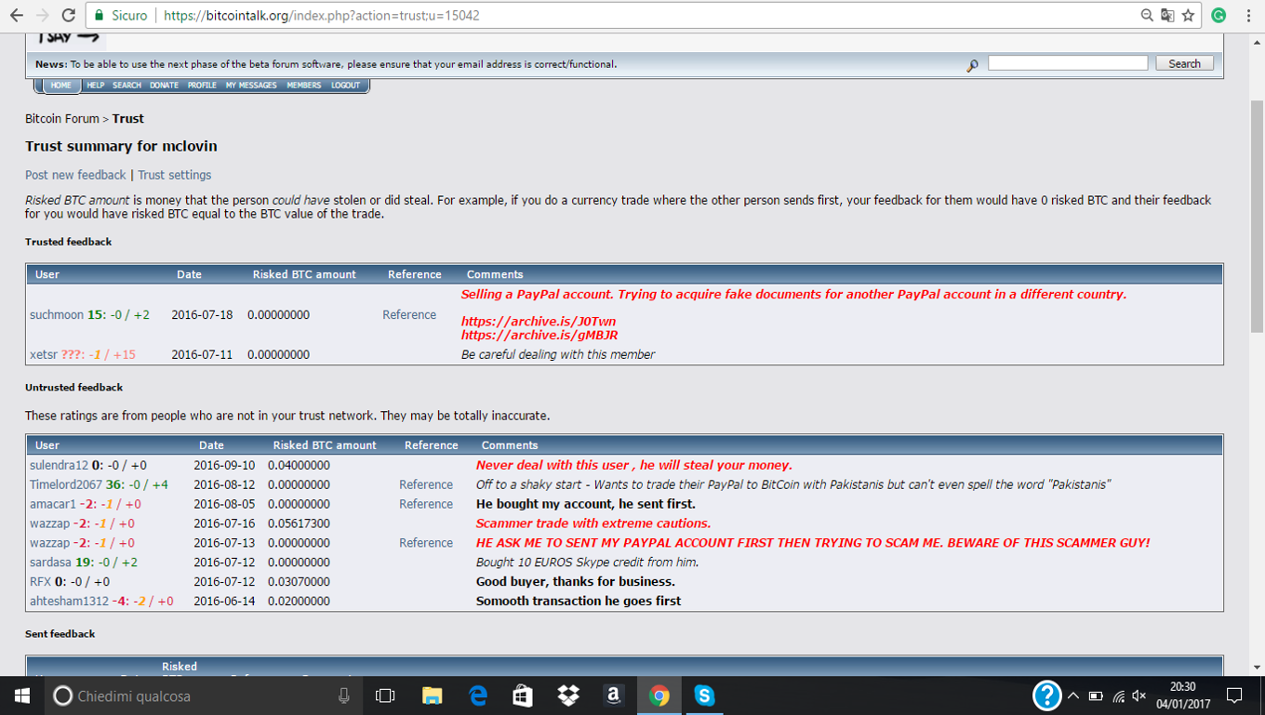This screenshot has height=715, width=1265.
Task: Open the SEARCH forum menu item
Action: point(126,86)
